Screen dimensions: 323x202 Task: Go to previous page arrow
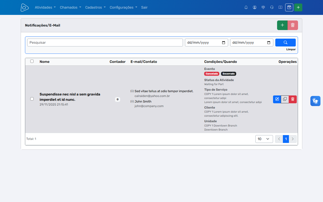pyautogui.click(x=279, y=139)
